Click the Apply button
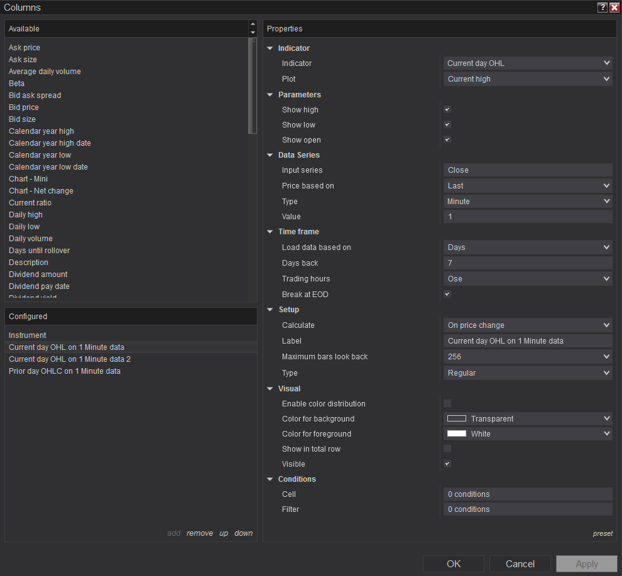The width and height of the screenshot is (622, 576). coord(587,563)
